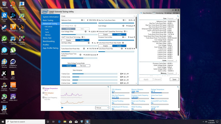Open the Recycle Bin
221x124 pixels.
[x=4, y=4]
